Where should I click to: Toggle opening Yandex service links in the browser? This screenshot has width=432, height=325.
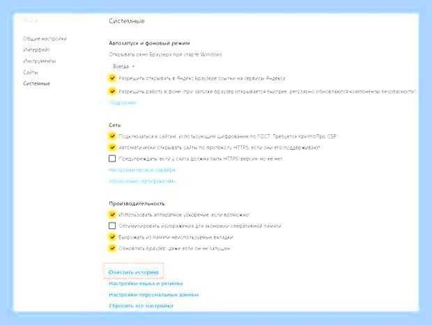click(112, 78)
